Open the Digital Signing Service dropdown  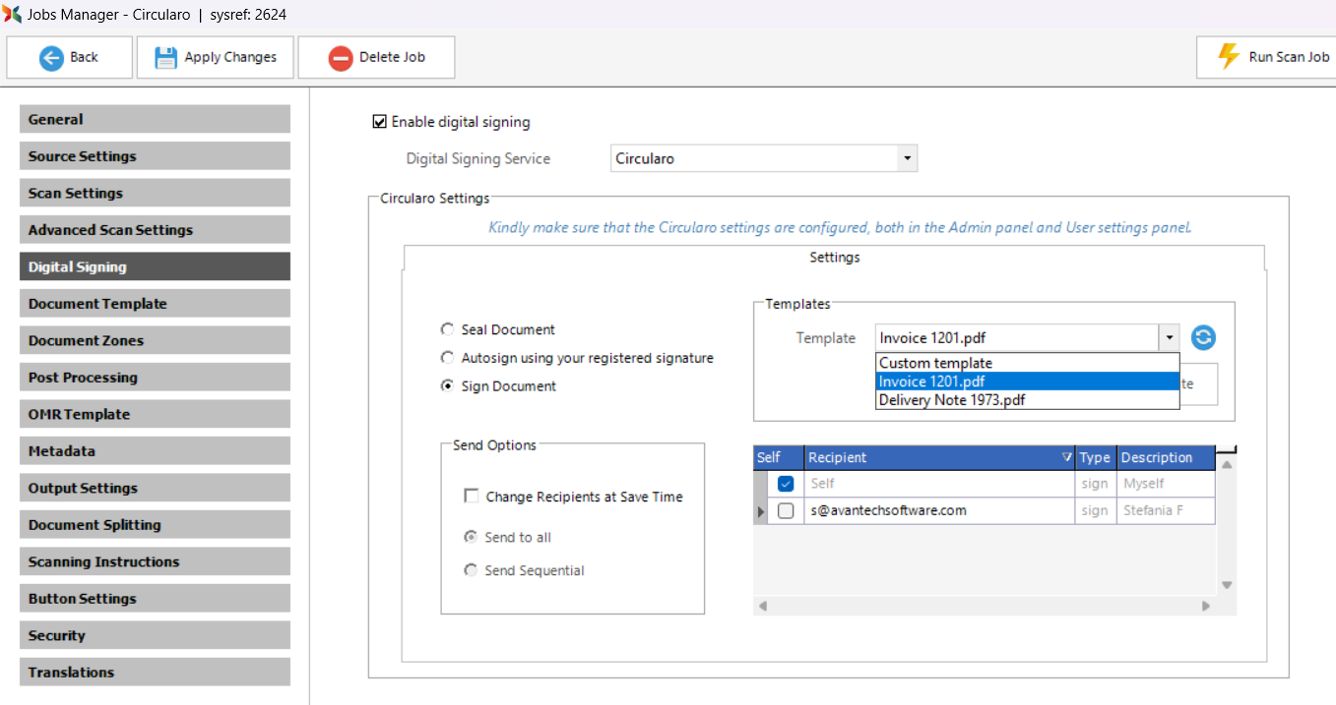pyautogui.click(x=907, y=158)
